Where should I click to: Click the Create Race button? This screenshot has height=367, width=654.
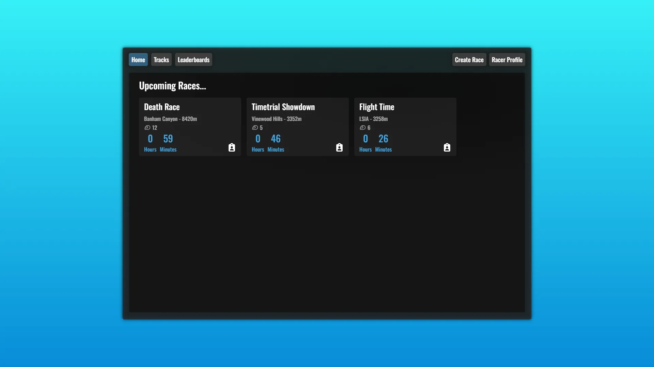469,59
